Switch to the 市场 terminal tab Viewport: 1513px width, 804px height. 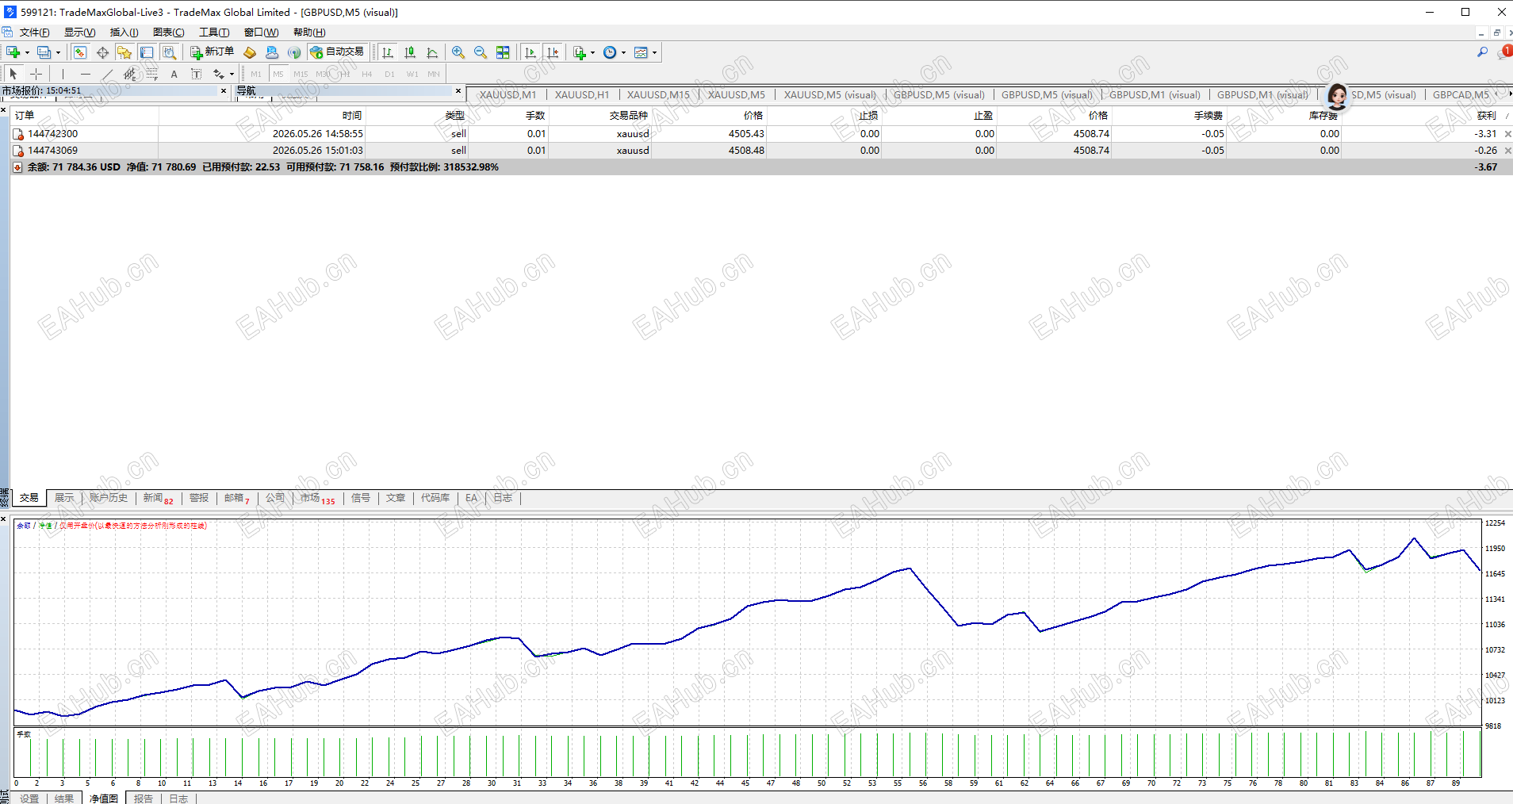coord(317,498)
